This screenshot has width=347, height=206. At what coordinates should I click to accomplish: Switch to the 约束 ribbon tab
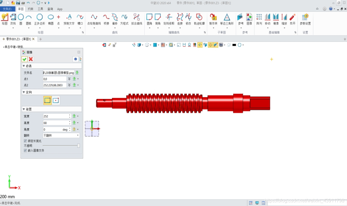[30, 9]
